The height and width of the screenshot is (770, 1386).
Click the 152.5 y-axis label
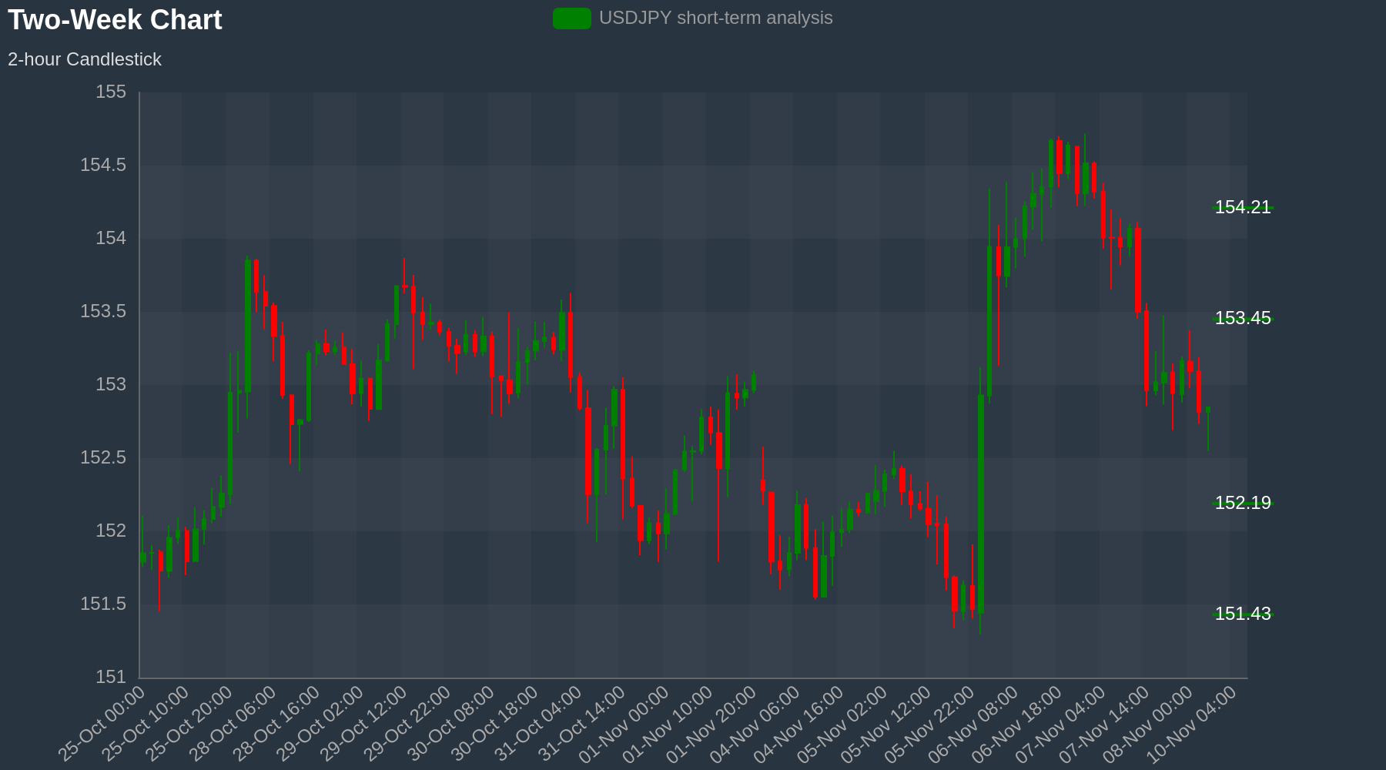click(x=103, y=458)
